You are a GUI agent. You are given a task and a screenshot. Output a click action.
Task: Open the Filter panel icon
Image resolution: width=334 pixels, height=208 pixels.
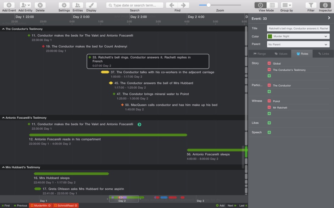[x=311, y=5]
